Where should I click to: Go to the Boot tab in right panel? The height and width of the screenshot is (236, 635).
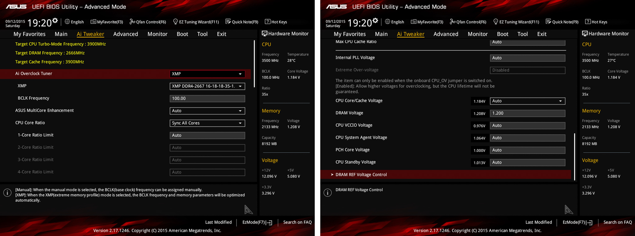point(502,34)
